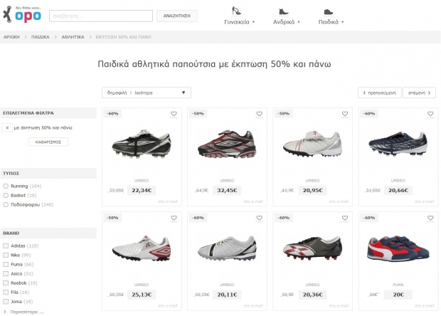Select the Ποδοσφαιρου type radio button
Image resolution: width=441 pixels, height=316 pixels.
[x=6, y=204]
